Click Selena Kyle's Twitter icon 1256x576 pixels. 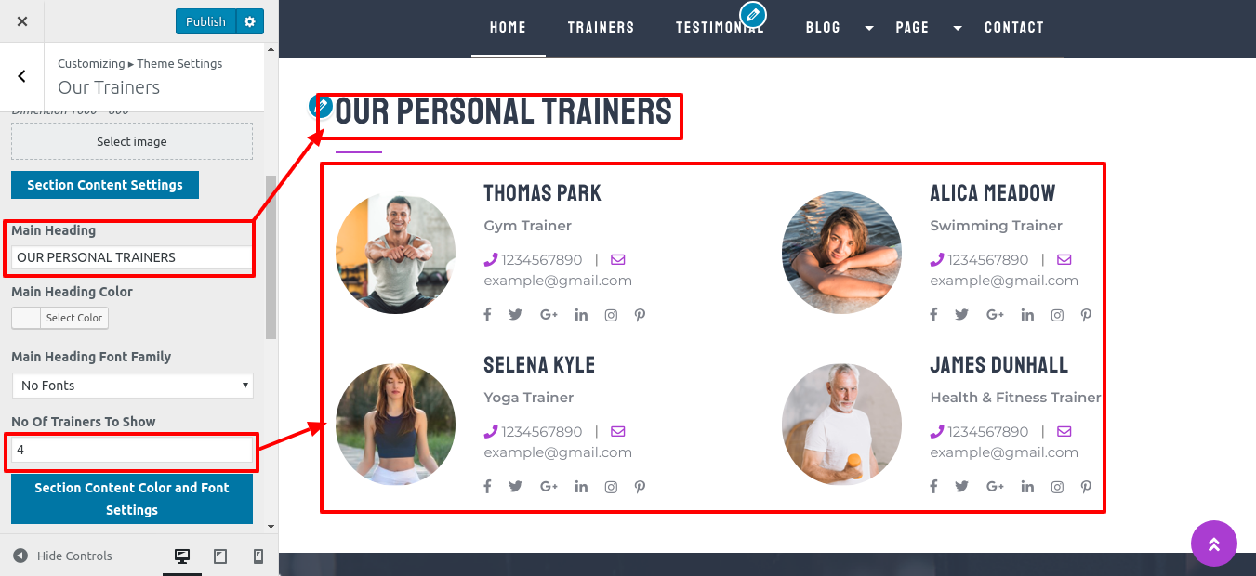[x=516, y=487]
